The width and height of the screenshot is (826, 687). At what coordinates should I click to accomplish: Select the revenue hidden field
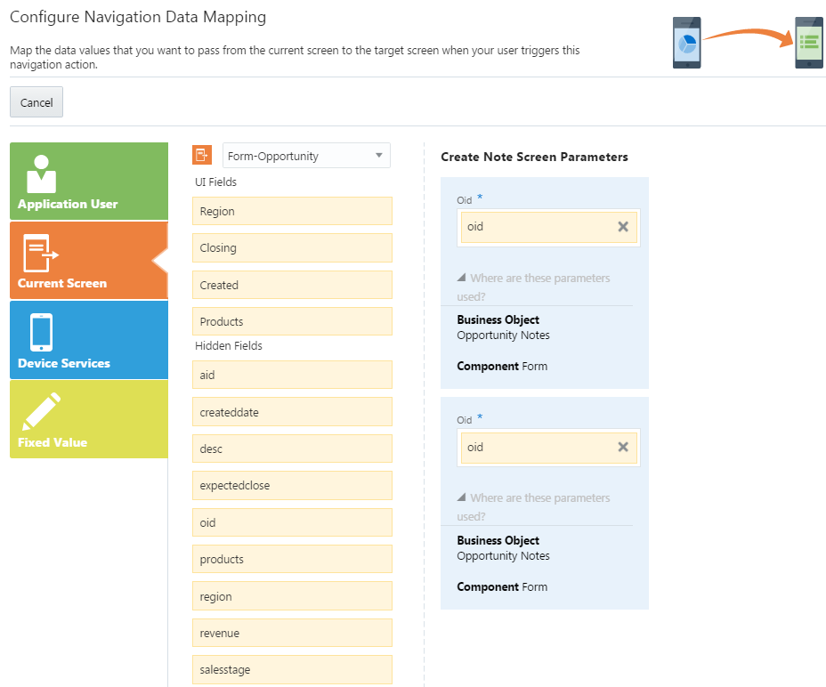292,634
